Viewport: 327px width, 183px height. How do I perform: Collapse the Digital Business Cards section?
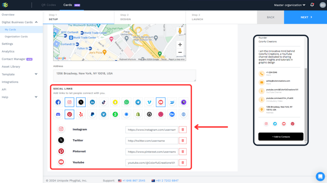tap(36, 22)
